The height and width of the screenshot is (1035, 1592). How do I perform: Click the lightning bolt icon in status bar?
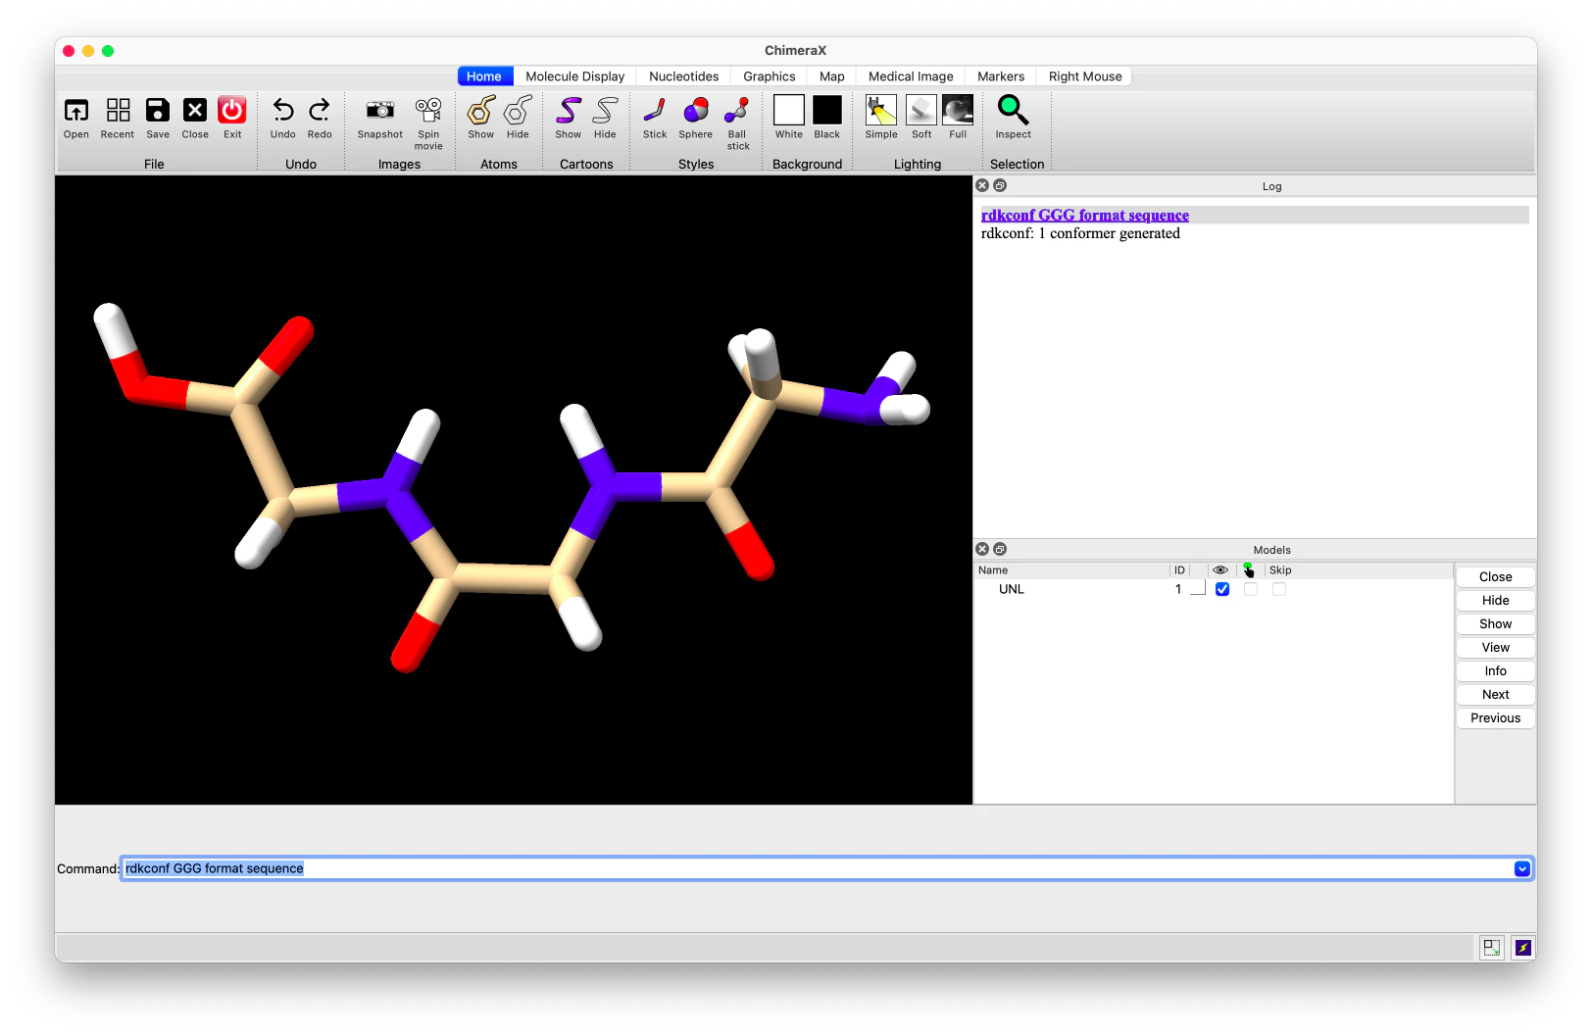[x=1522, y=948]
